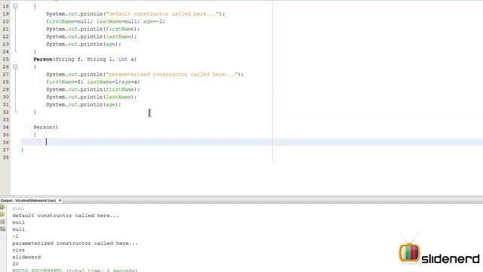
Task: Click System.out.println(firstName) on line 29
Action: pyautogui.click(x=93, y=89)
